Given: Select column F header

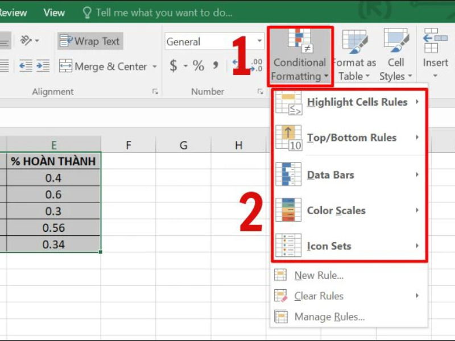Looking at the screenshot, I should [129, 145].
